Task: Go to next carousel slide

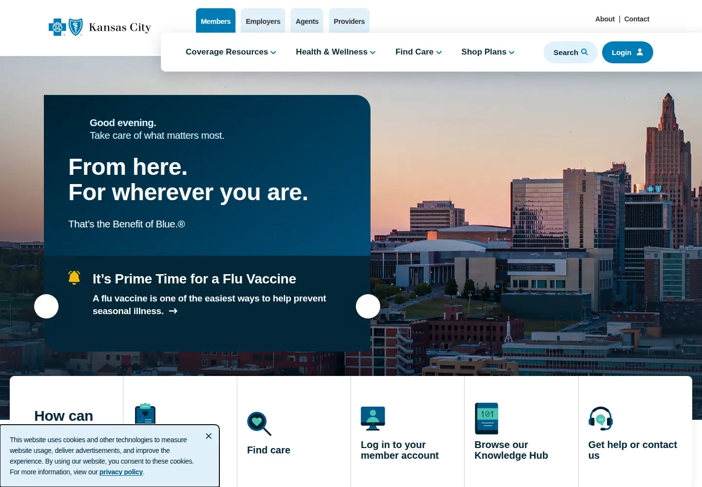Action: tap(368, 306)
